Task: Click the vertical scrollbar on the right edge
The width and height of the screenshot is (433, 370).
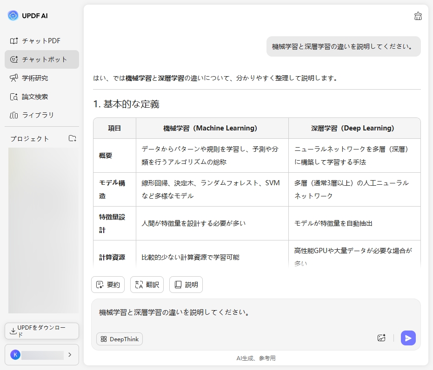Action: click(430, 139)
